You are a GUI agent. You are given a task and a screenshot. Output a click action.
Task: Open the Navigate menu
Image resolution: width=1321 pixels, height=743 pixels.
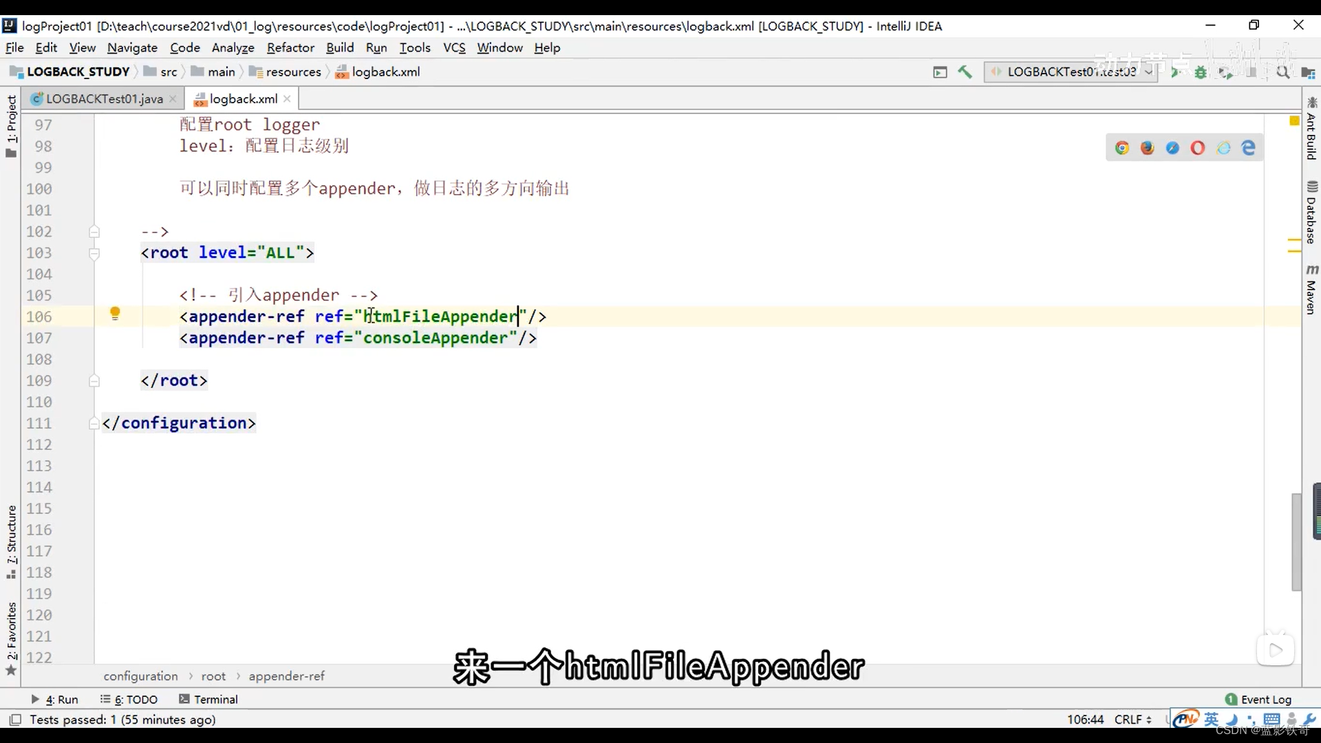coord(132,47)
